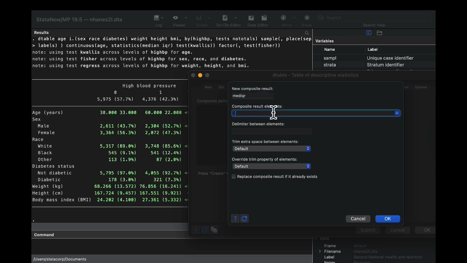Open the Do-file Editor
Image resolution: width=467 pixels, height=263 pixels.
point(225,18)
